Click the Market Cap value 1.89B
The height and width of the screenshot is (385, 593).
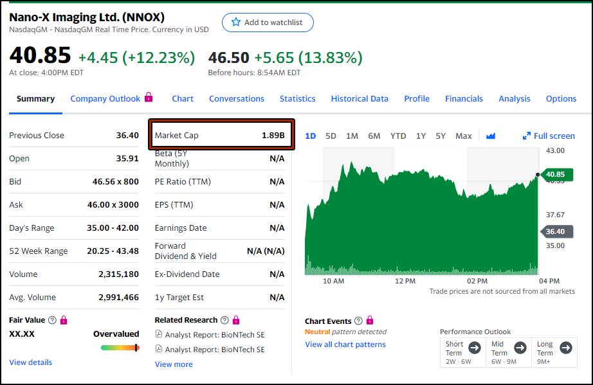[x=273, y=135]
